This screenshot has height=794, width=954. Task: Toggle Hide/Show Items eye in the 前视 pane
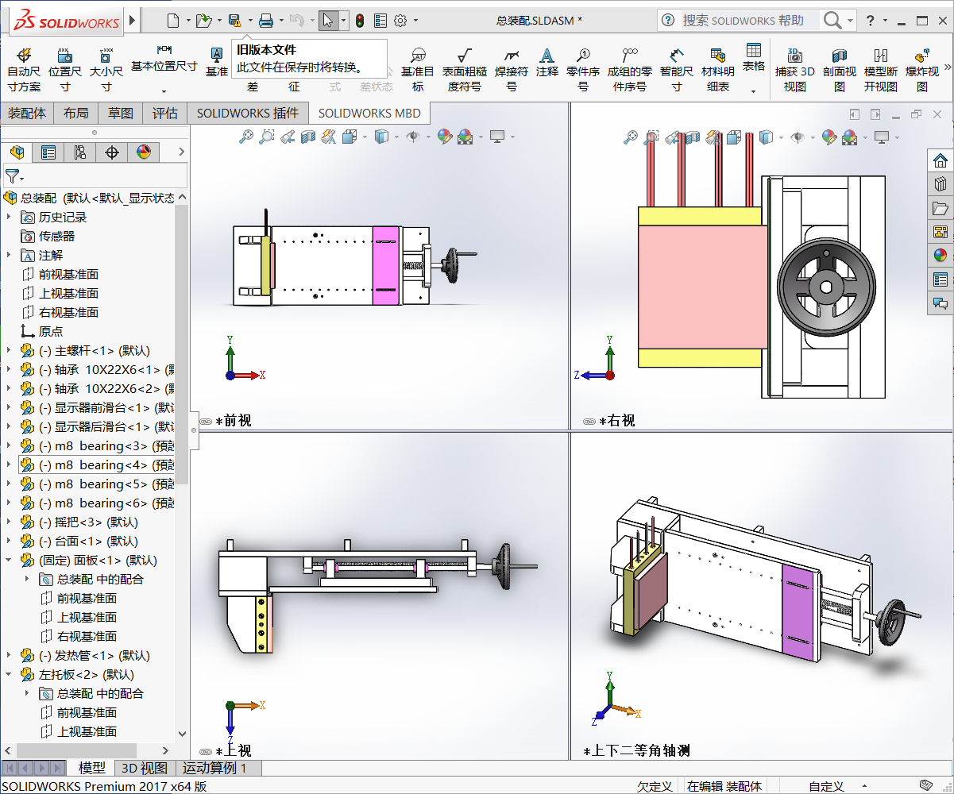412,137
